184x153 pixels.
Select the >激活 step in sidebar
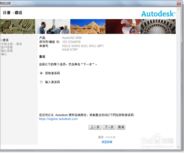point(5,40)
